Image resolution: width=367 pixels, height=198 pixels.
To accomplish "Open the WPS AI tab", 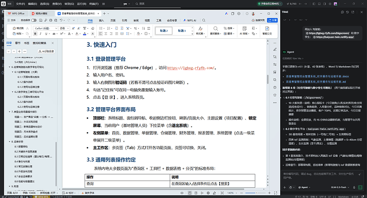I will click(x=190, y=21).
